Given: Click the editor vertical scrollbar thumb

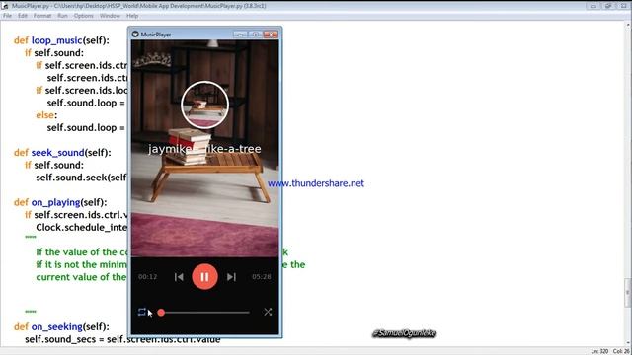Looking at the screenshot, I should (x=628, y=293).
